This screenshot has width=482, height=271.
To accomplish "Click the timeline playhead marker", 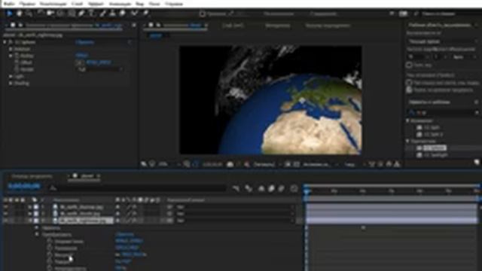I will pyautogui.click(x=307, y=191).
